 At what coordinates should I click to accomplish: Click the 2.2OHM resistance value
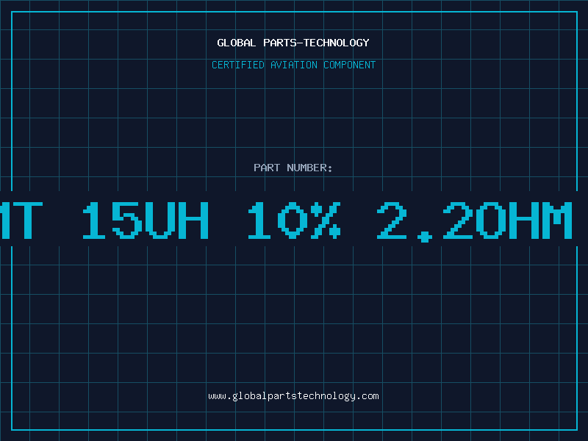[474, 220]
